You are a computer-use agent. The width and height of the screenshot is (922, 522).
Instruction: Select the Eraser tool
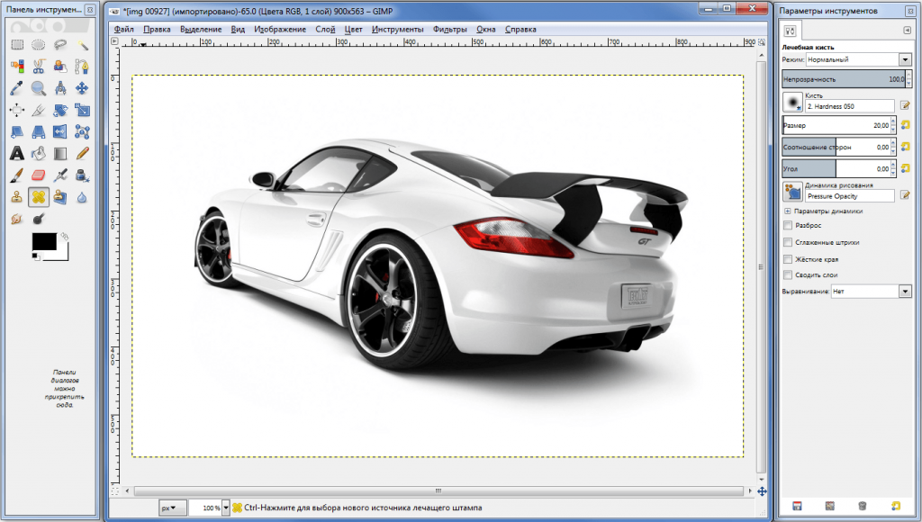(39, 175)
